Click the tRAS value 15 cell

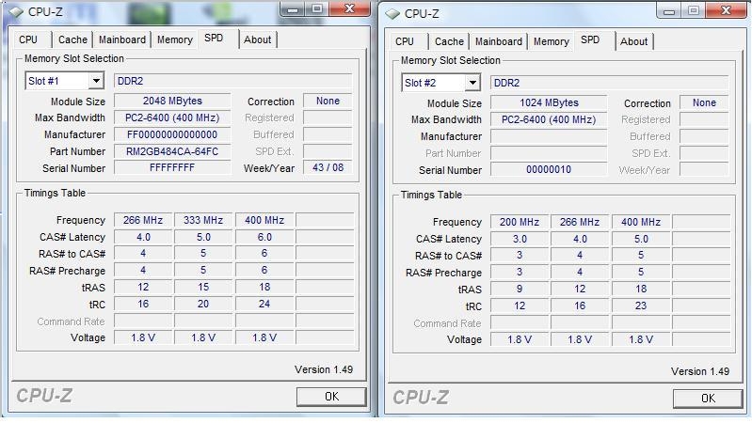pyautogui.click(x=203, y=287)
